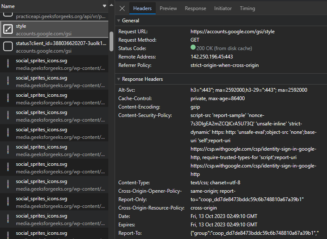Switch to the Preview tab
The width and height of the screenshot is (327, 239).
168,8
